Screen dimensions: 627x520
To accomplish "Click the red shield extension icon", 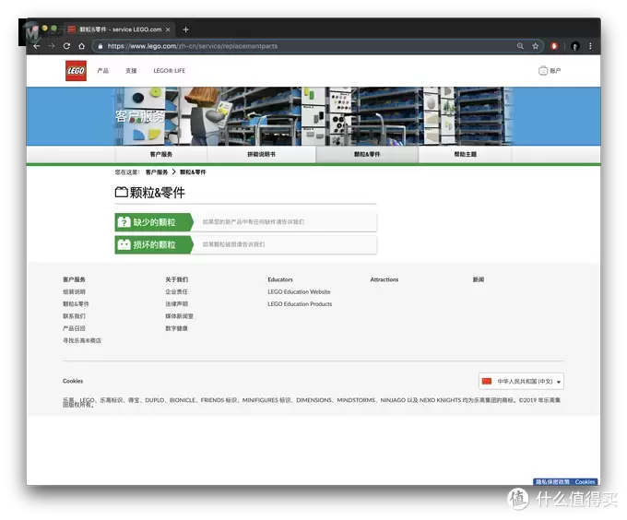I will [554, 46].
